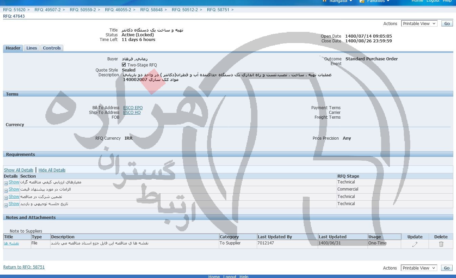Expand the last requirements row using its plus icon
The height and width of the screenshot is (278, 456).
[6, 205]
